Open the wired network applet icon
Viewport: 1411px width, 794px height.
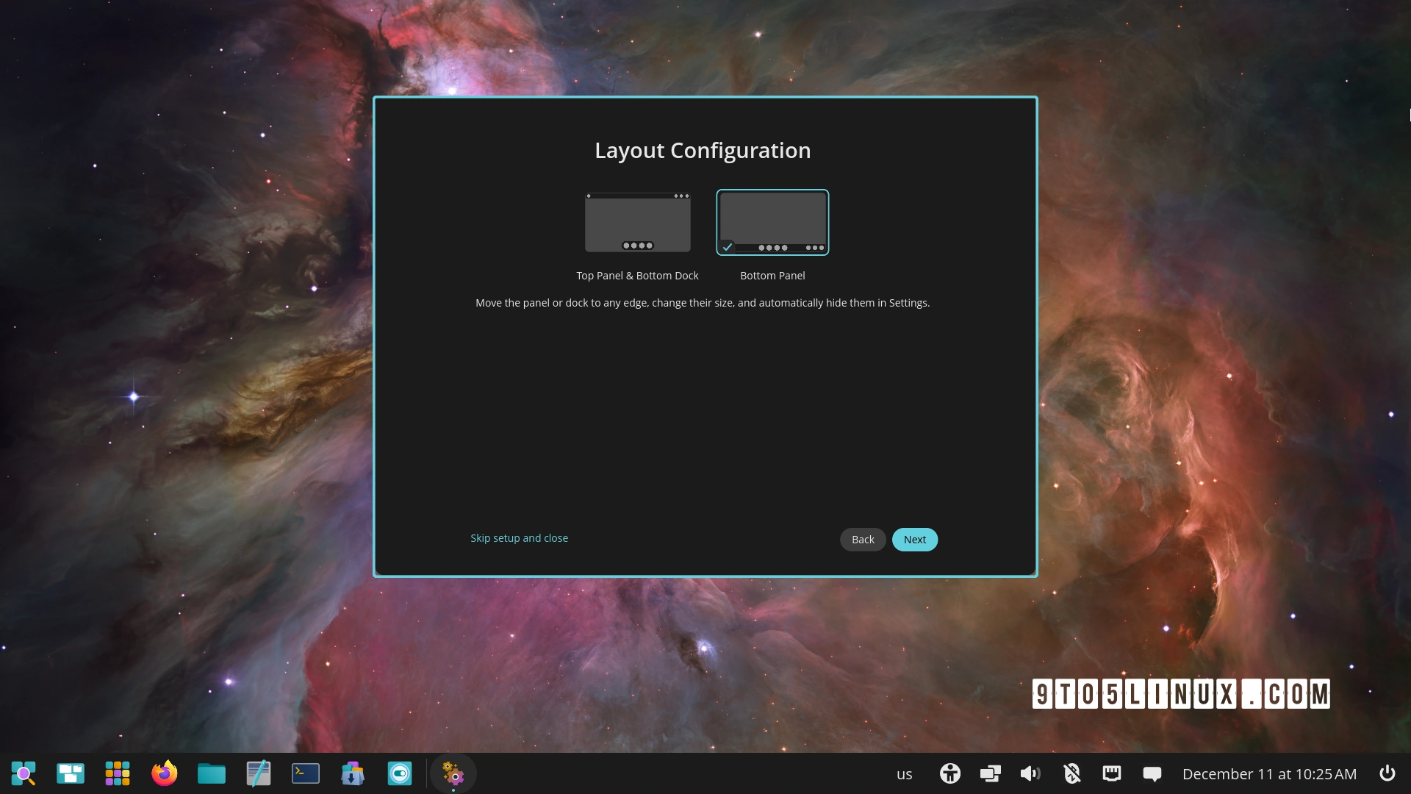coord(1112,773)
